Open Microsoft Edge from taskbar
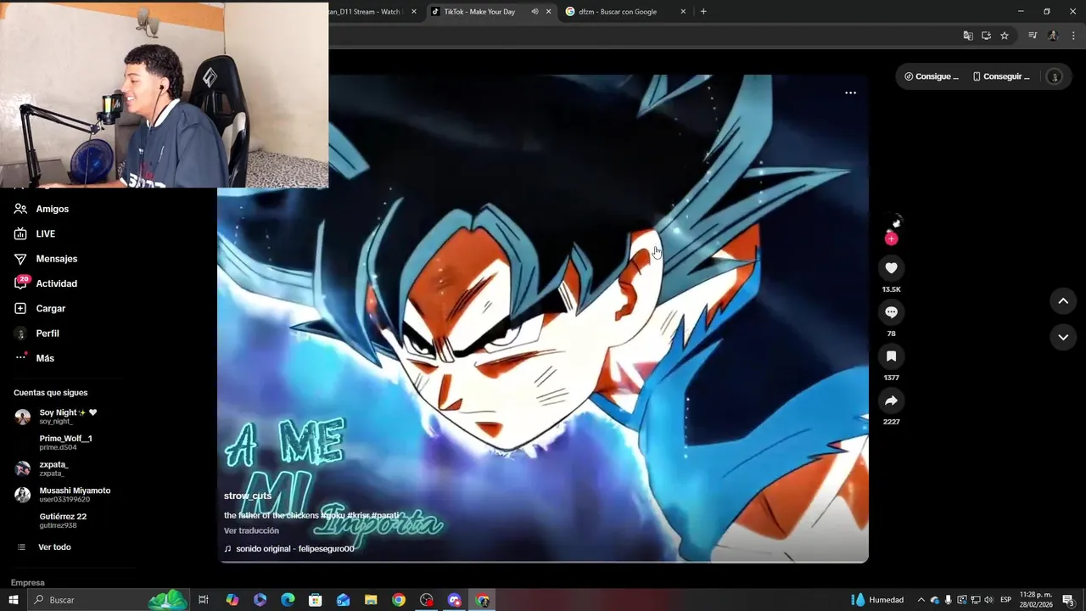Viewport: 1086px width, 611px height. (x=288, y=600)
